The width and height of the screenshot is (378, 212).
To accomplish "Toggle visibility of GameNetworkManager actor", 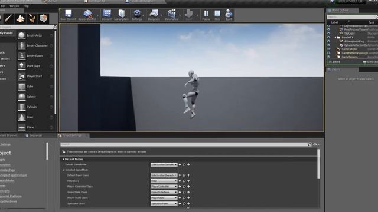I will 328,53.
